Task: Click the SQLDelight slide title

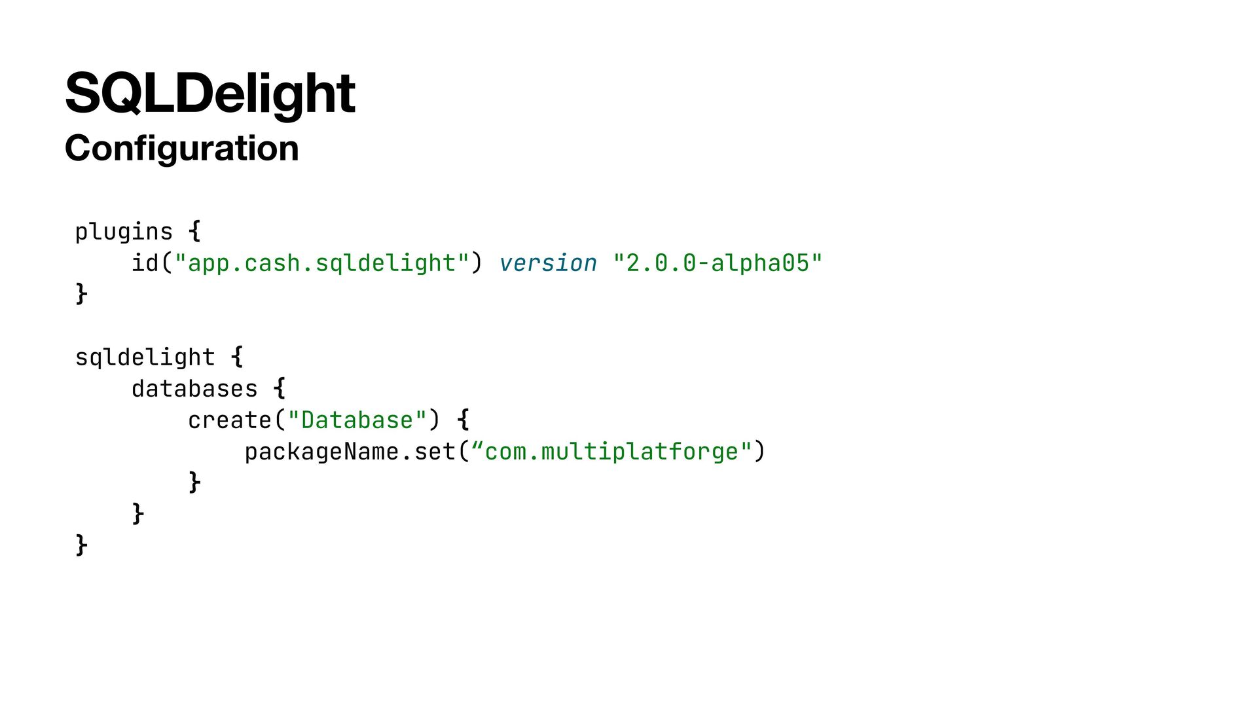Action: [209, 94]
